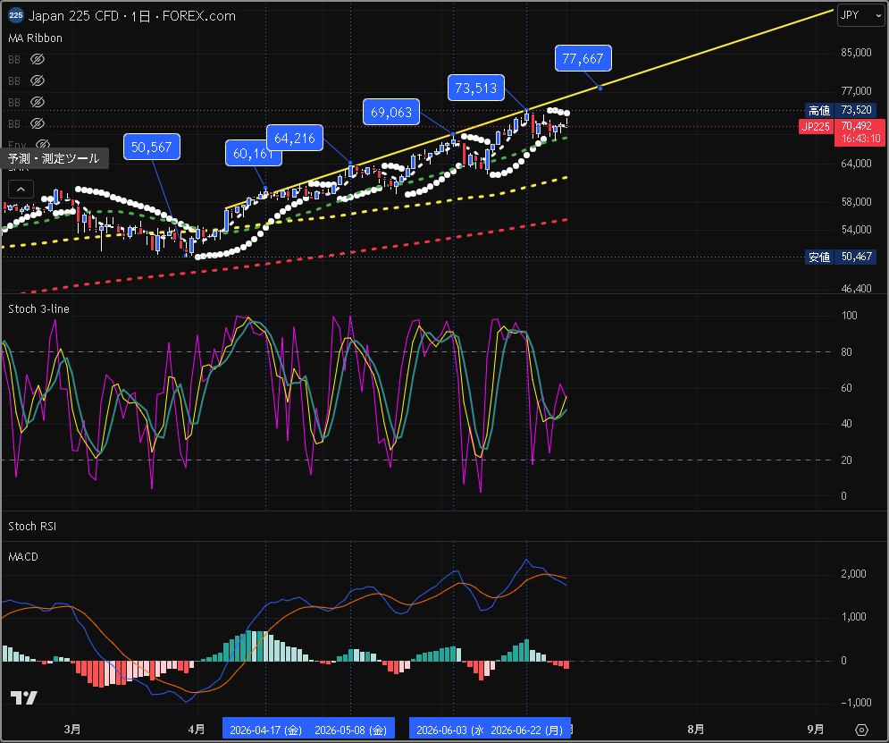Select the MA Ribbon indicator legend
This screenshot has height=743, width=889.
pos(35,38)
